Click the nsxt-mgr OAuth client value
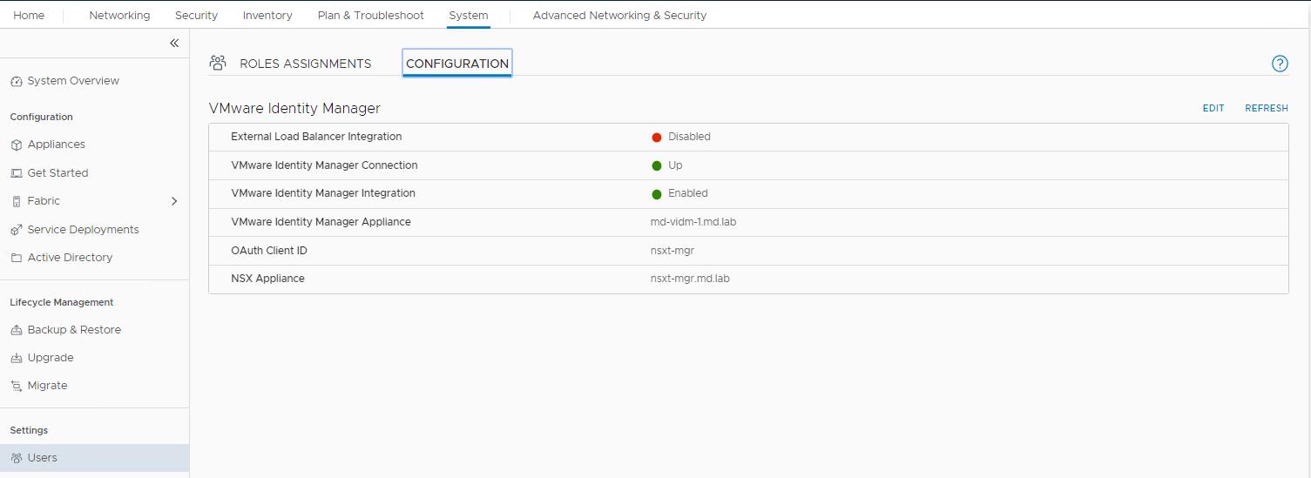The width and height of the screenshot is (1311, 478). point(672,251)
